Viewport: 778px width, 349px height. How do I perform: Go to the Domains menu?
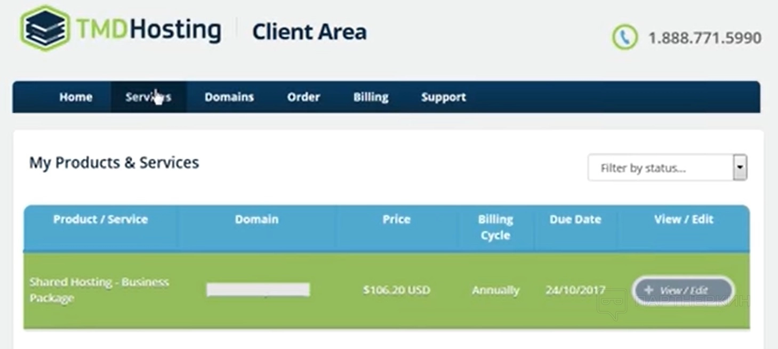229,97
